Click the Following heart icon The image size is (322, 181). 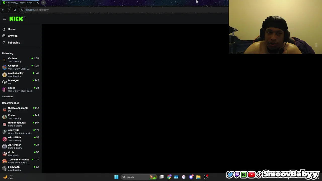click(x=4, y=43)
